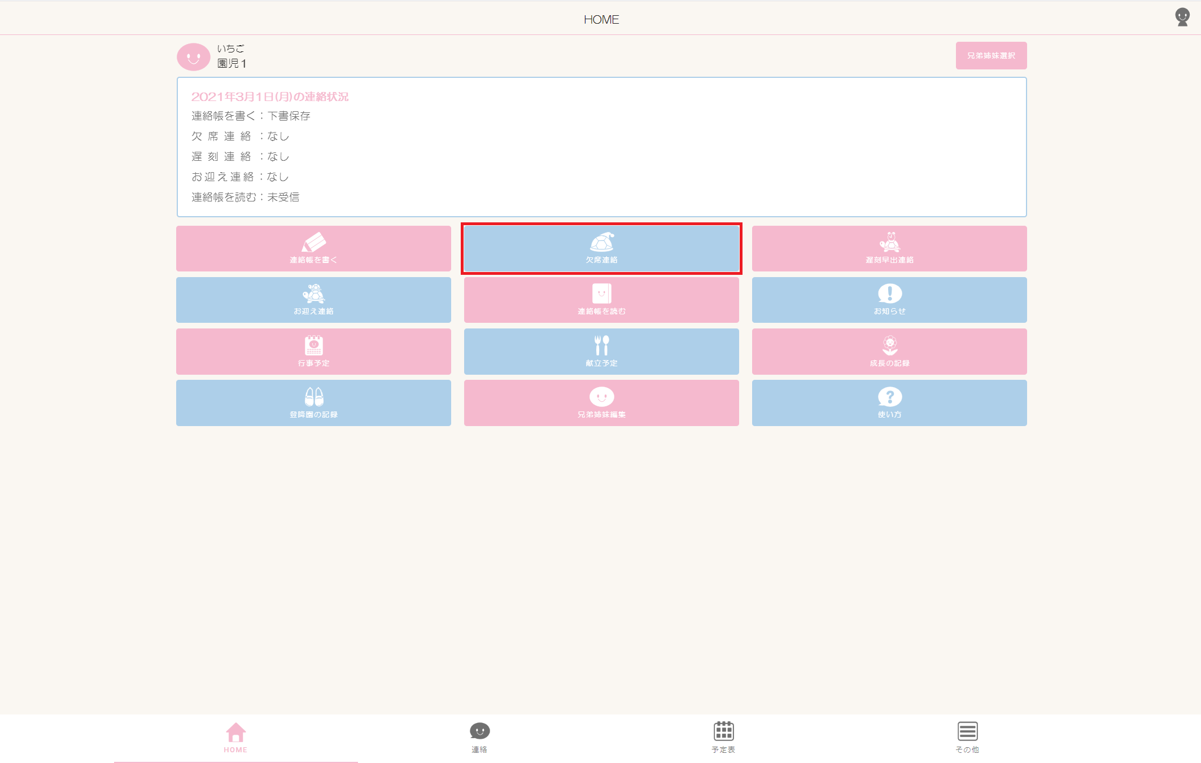Click the お迎え連絡：なし status line
The height and width of the screenshot is (763, 1201).
point(240,177)
